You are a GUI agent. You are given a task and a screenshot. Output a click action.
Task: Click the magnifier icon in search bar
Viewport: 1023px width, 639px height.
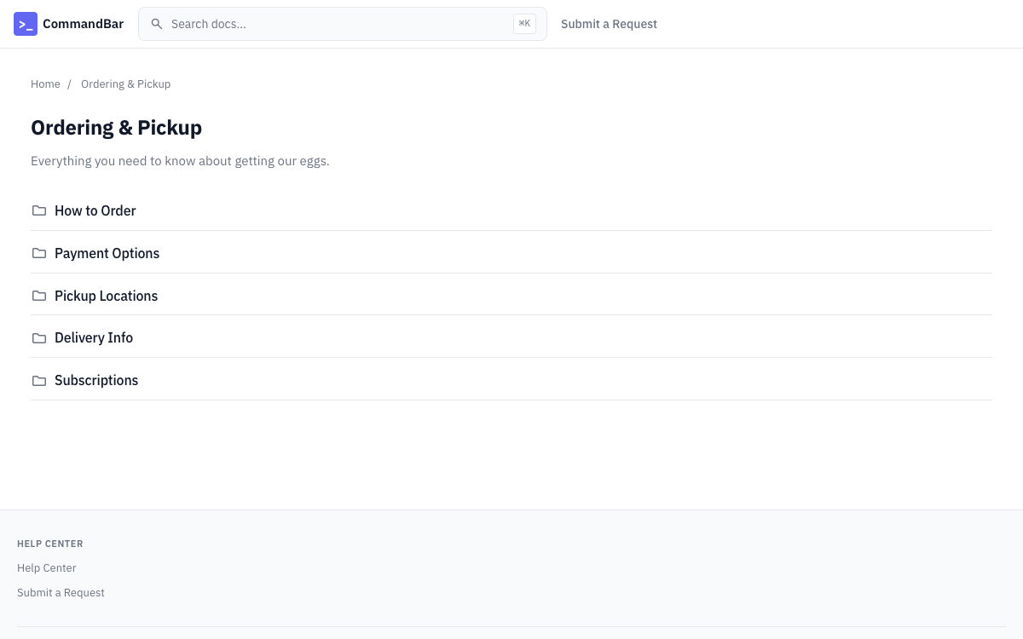click(x=157, y=24)
